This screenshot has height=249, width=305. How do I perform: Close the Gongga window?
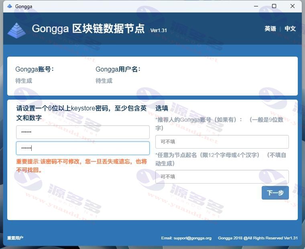[x=292, y=6]
